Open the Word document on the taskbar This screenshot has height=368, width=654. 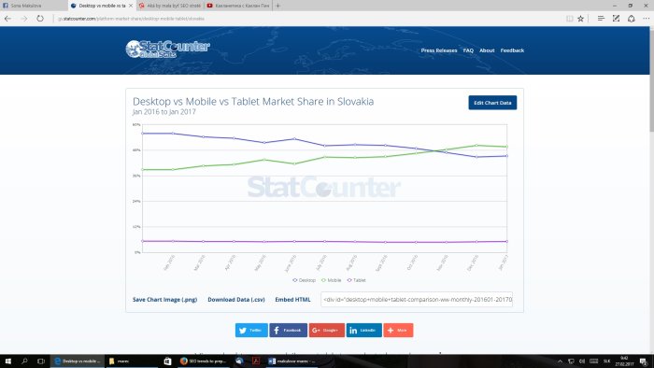tap(291, 361)
